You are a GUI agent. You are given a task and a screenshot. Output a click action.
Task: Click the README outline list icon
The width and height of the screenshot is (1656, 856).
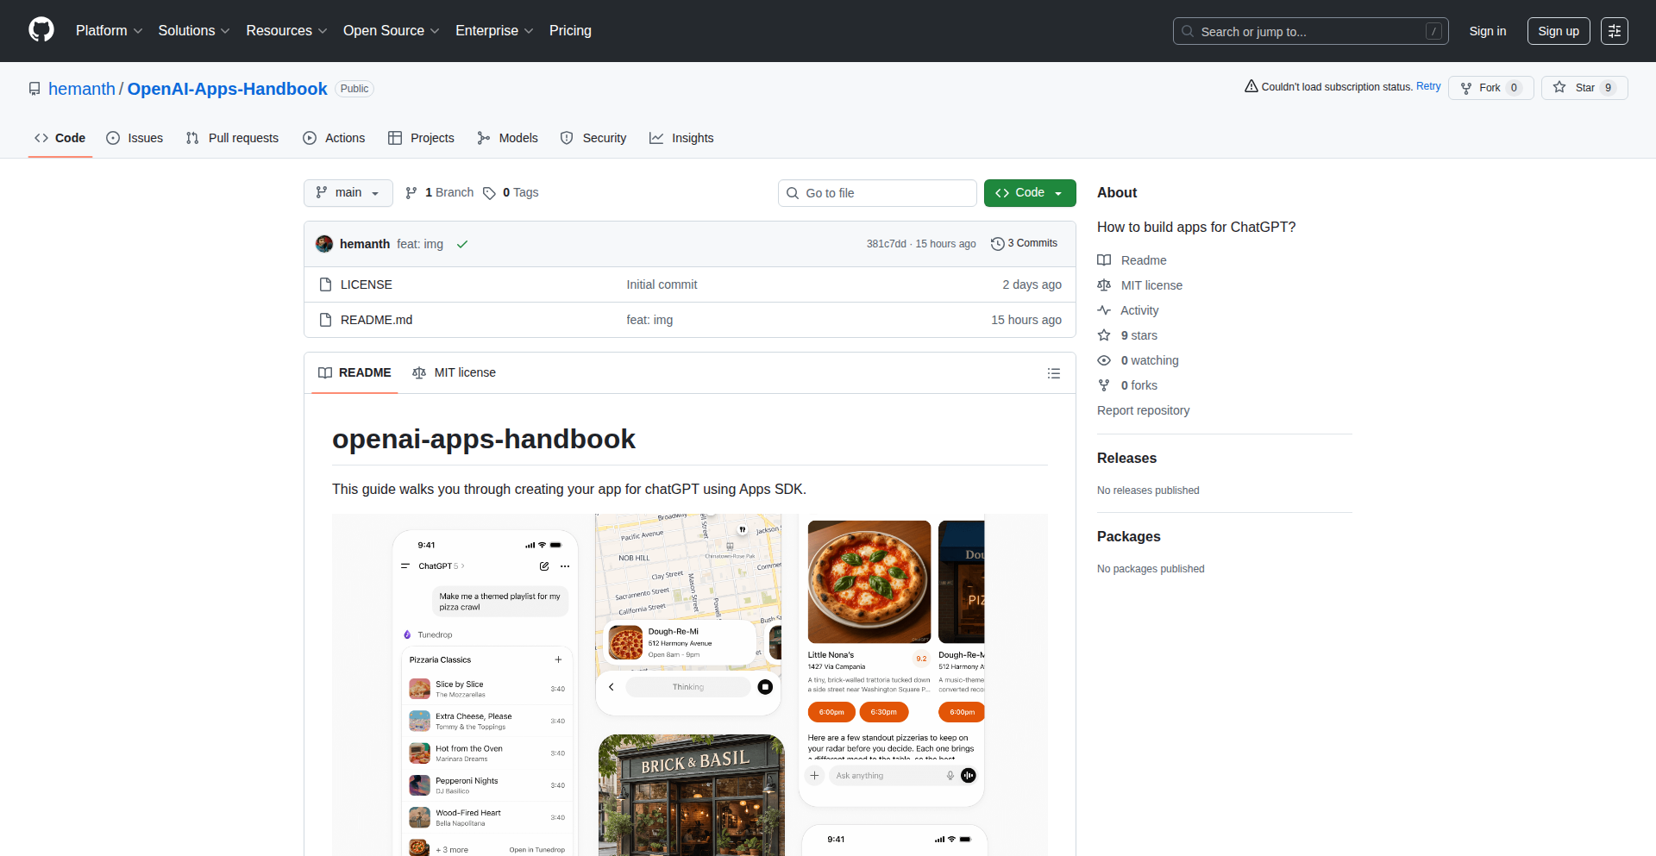point(1054,373)
